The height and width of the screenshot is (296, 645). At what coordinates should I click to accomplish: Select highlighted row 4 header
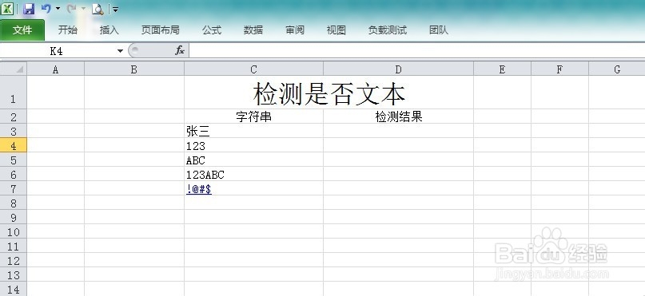pos(14,145)
